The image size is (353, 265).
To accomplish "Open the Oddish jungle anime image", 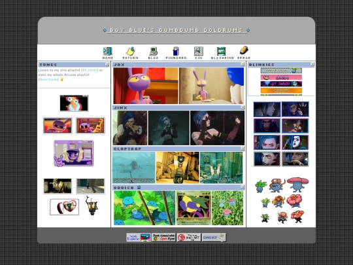I will [144, 208].
